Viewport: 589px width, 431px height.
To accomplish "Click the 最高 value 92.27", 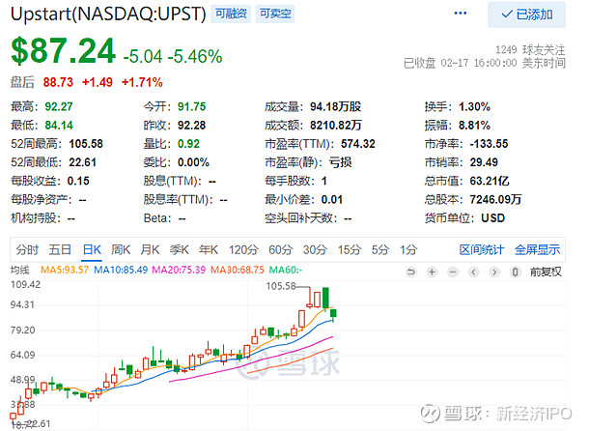I will [x=59, y=107].
